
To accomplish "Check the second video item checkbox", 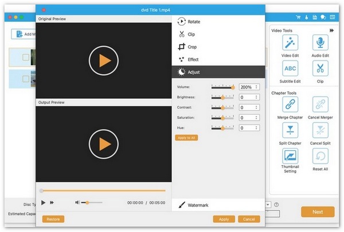I will pyautogui.click(x=26, y=79).
